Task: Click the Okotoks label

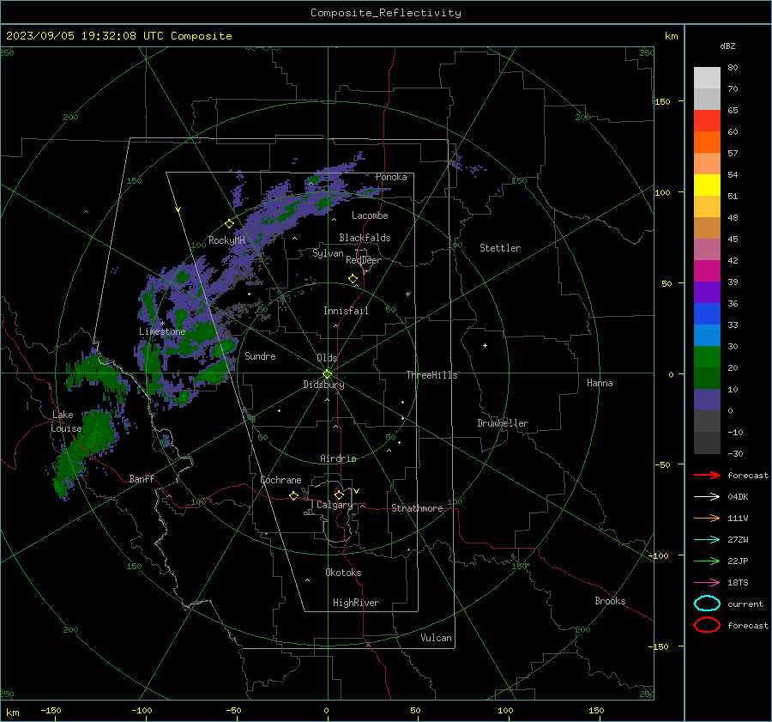Action: 343,573
